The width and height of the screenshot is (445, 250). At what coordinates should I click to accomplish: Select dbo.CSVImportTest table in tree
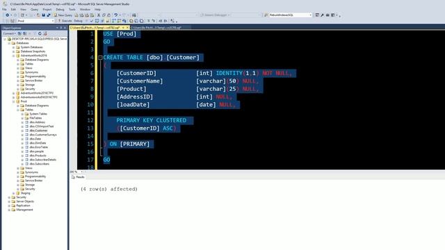click(x=42, y=126)
